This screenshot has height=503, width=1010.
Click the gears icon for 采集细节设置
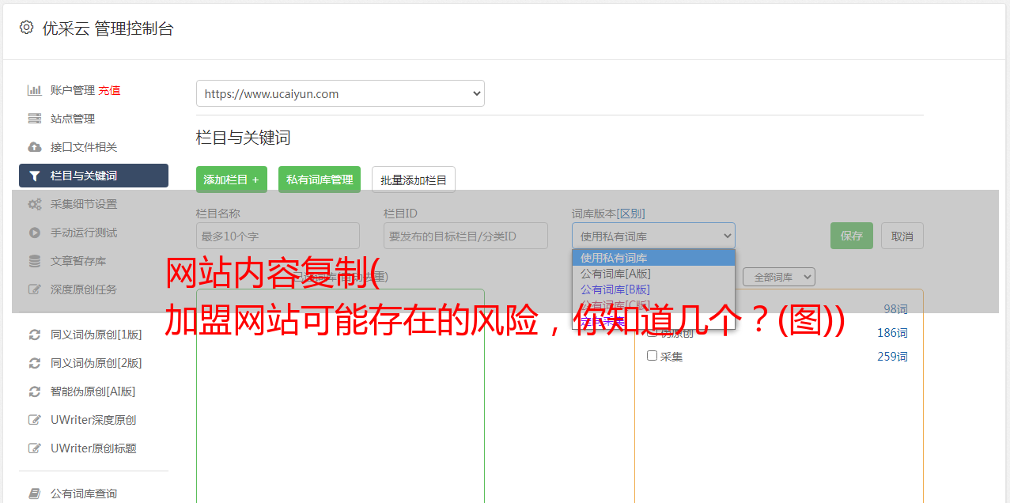(x=35, y=204)
